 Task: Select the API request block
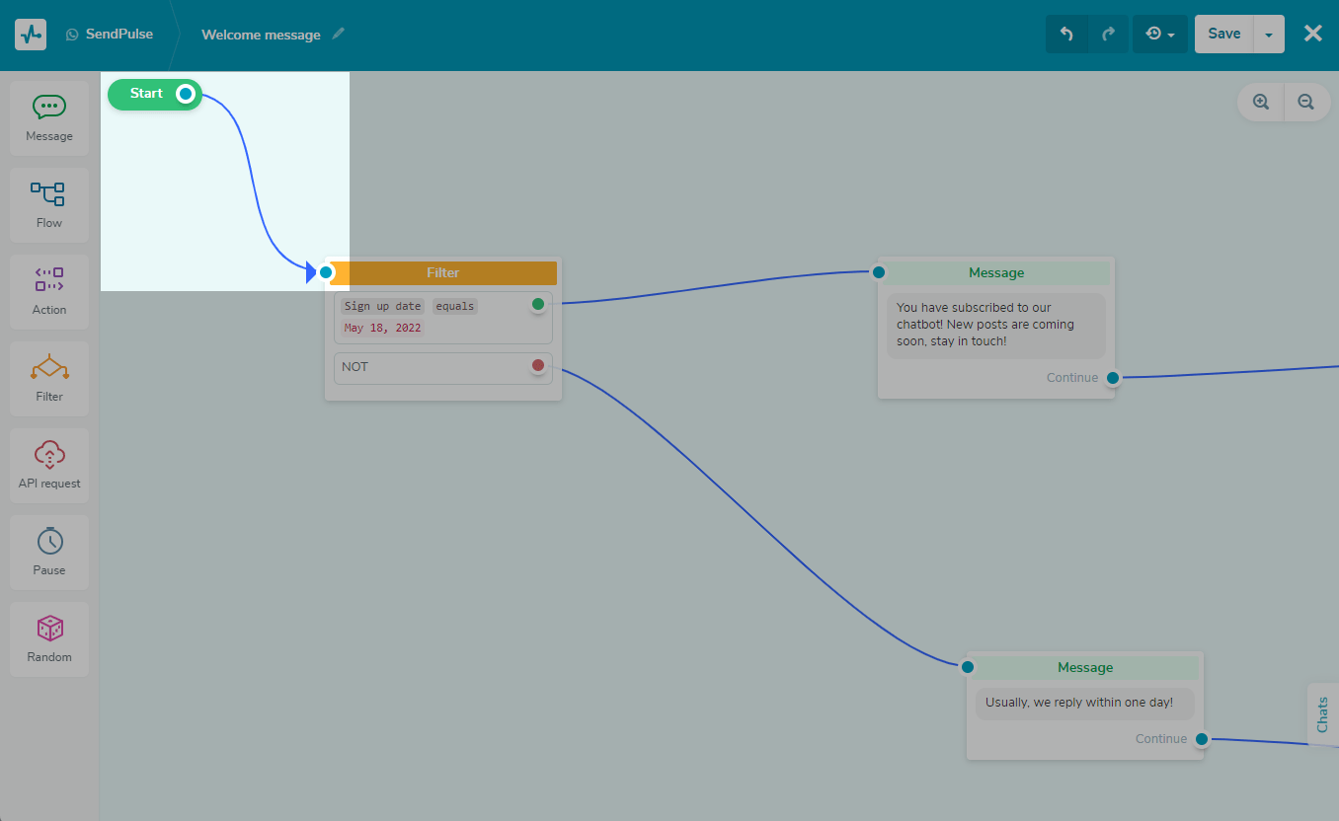49,466
